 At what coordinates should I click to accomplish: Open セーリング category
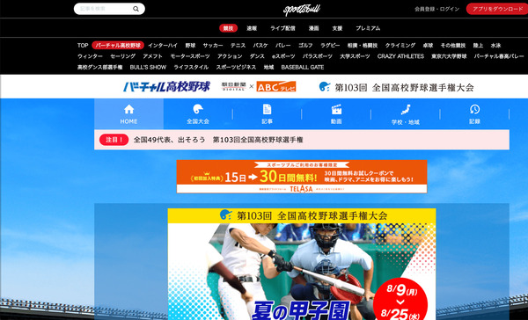click(x=123, y=56)
